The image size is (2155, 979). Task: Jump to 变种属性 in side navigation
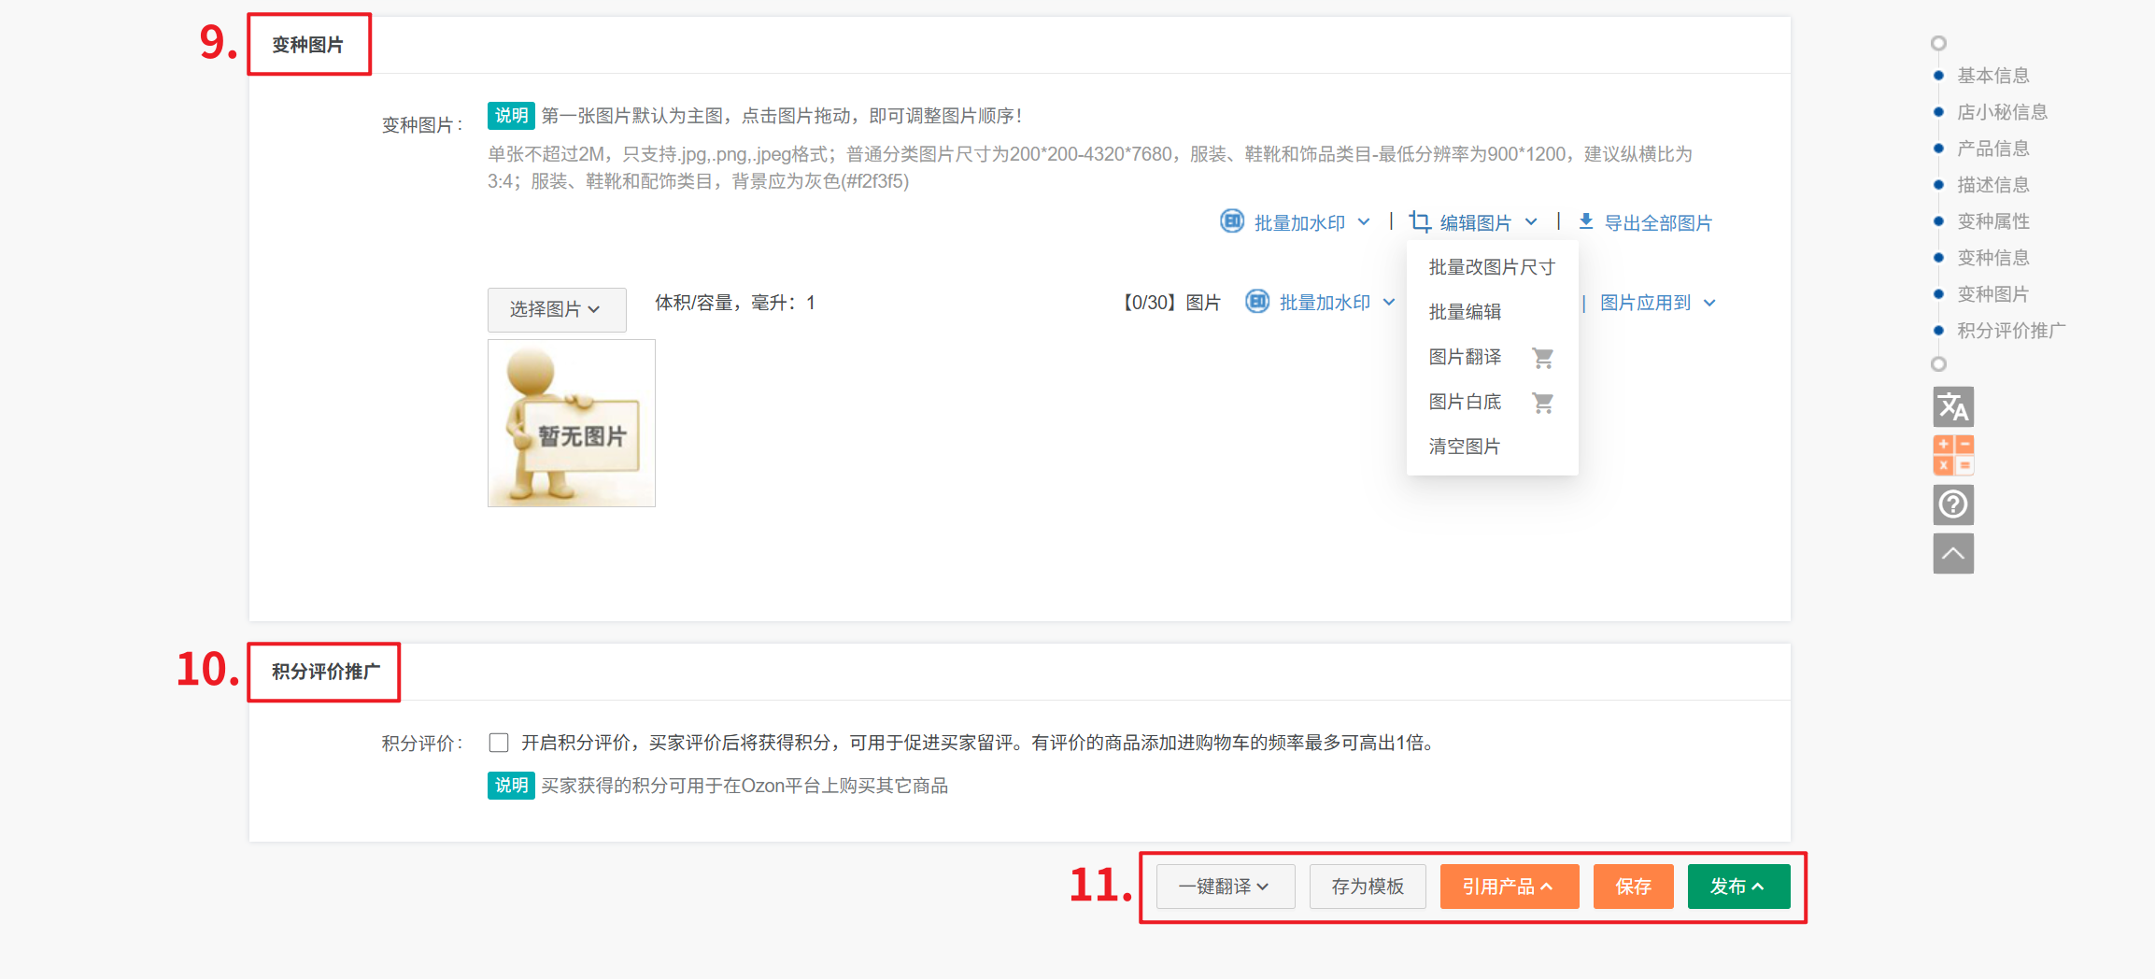(1993, 221)
